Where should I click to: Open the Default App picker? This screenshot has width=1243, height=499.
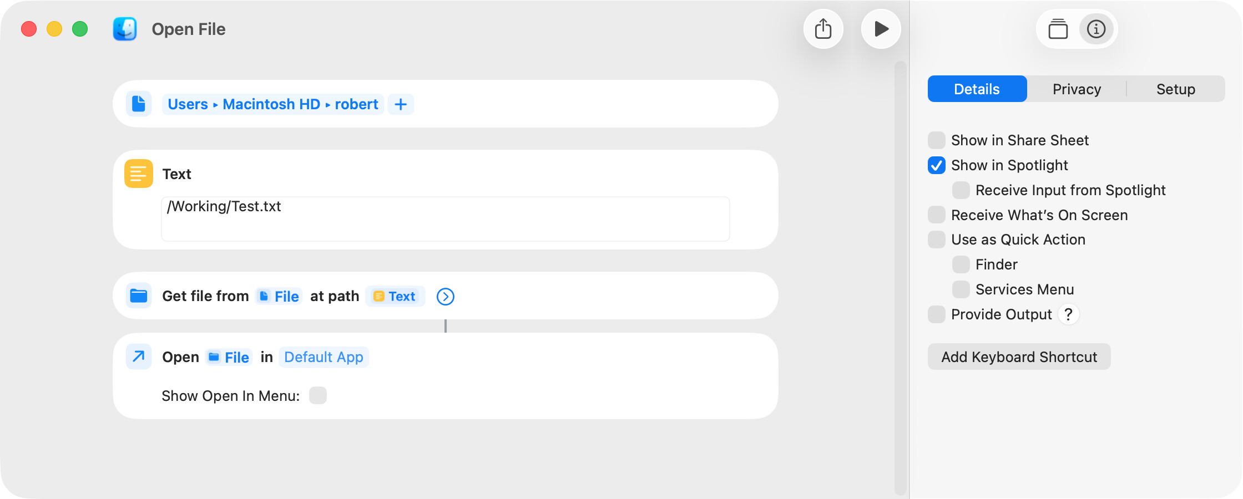pos(324,357)
